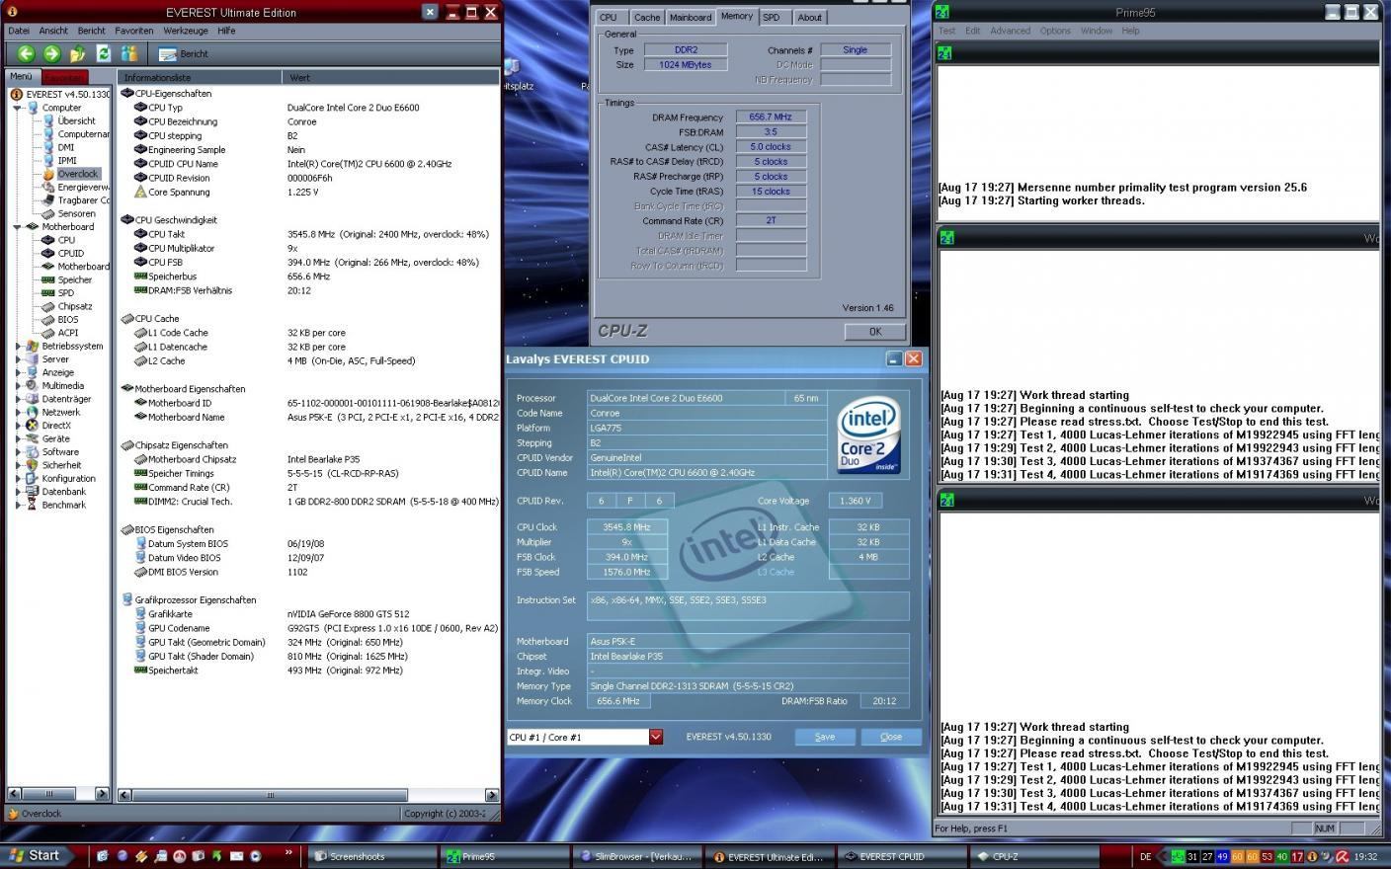This screenshot has height=869, width=1391.
Task: Click Save in the EVEREST CPUID window
Action: click(825, 737)
